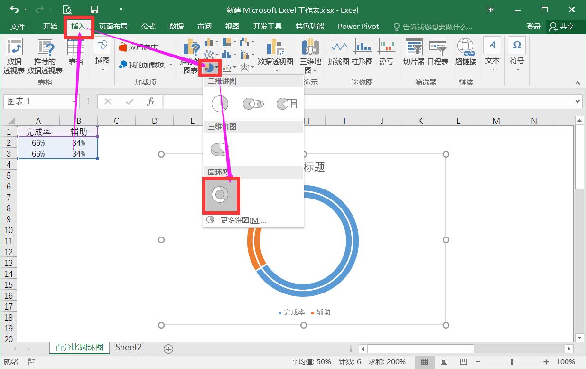Click the save icon in quick access toolbar
The image size is (586, 369).
(x=94, y=9)
